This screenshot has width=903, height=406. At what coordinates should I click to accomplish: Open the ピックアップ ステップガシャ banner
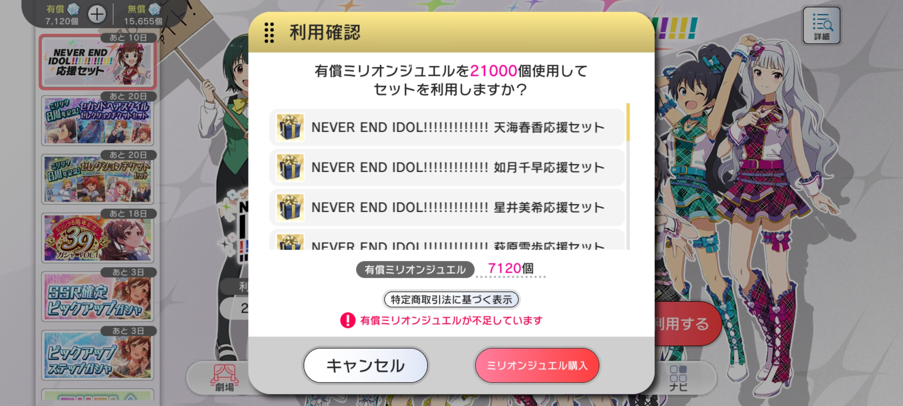(98, 355)
